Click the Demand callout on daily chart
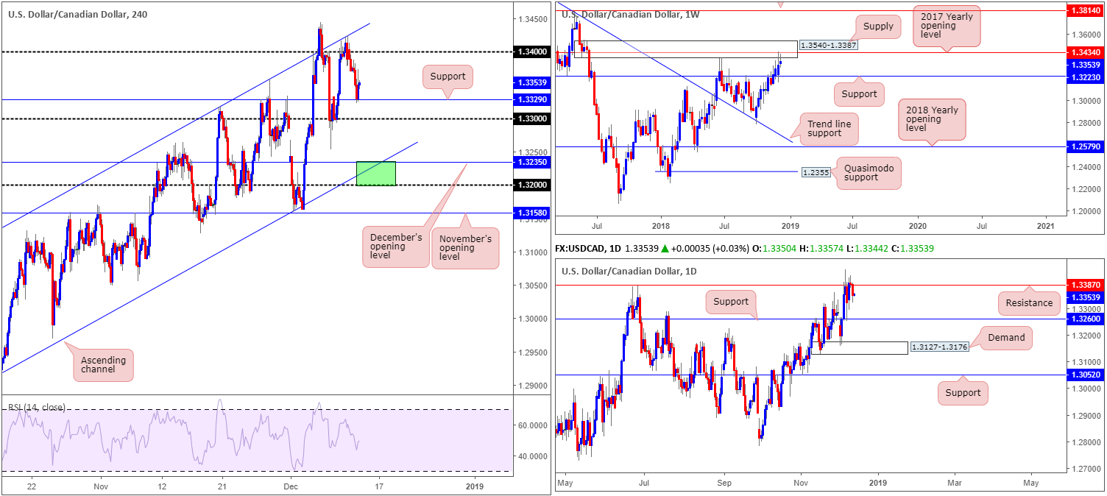The width and height of the screenshot is (1107, 496). click(1006, 338)
